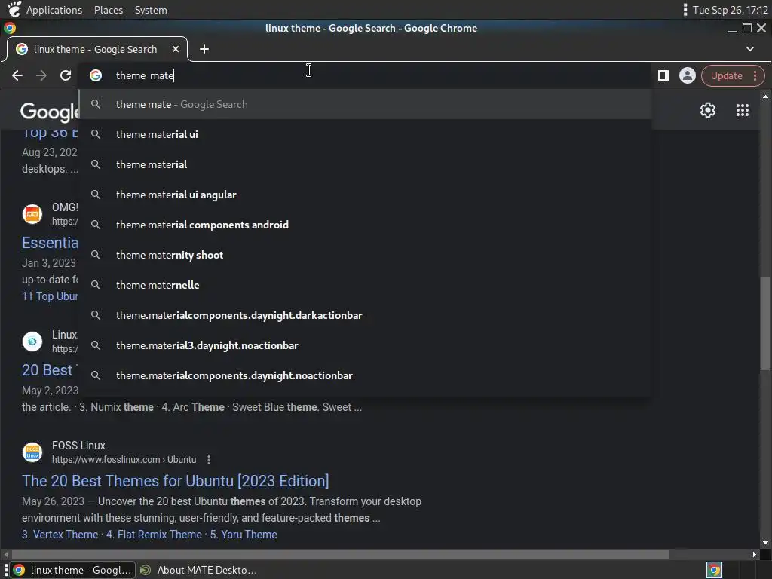Select the 'theme maternelle' suggestion
Viewport: 772px width, 579px height.
click(365, 285)
